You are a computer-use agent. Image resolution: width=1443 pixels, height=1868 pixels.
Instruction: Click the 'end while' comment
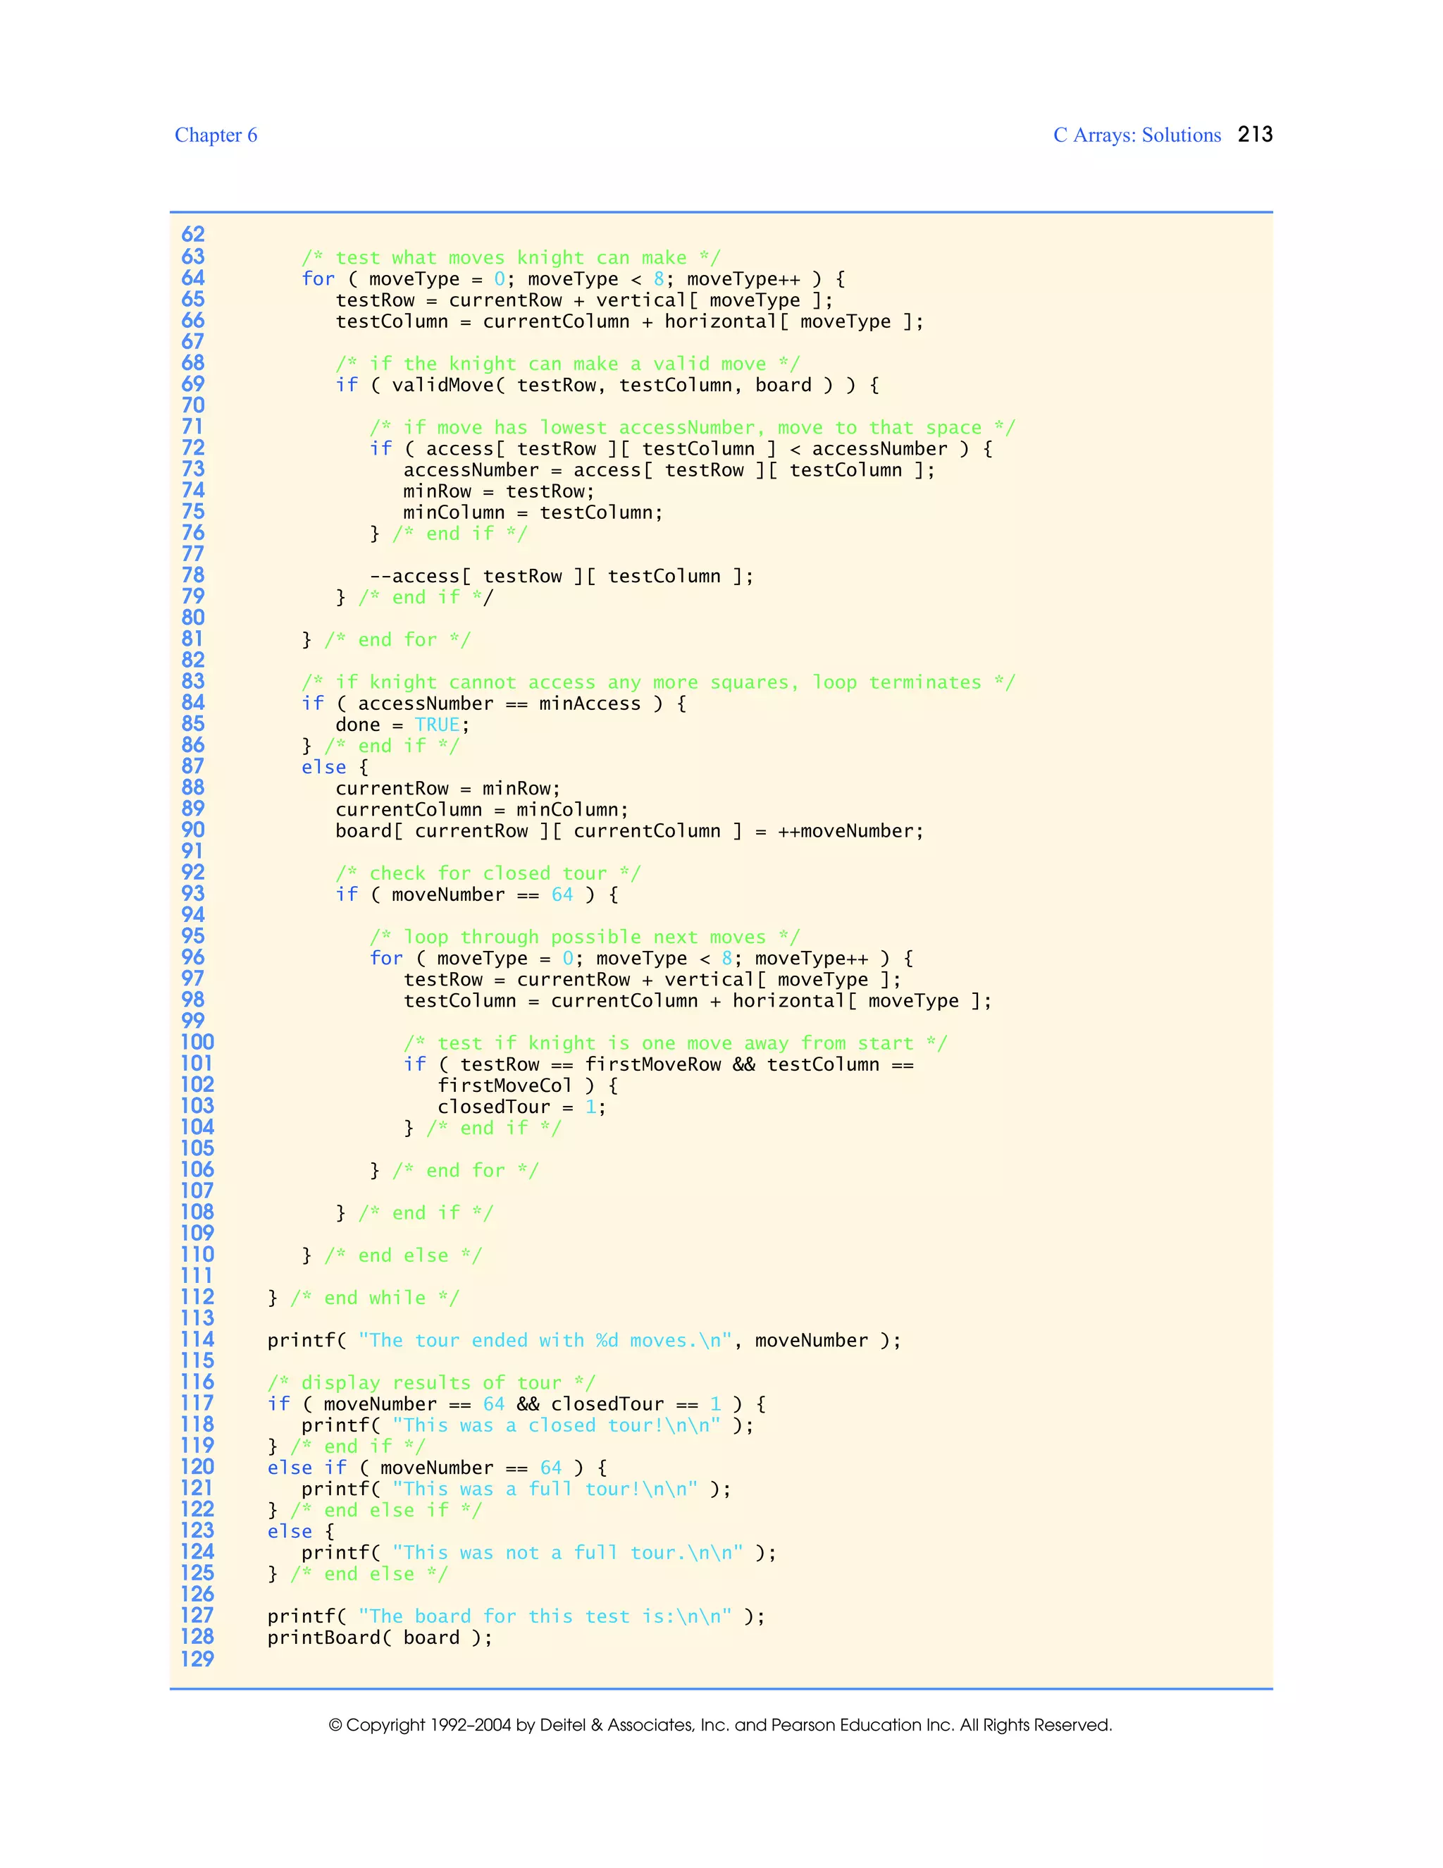(374, 1298)
